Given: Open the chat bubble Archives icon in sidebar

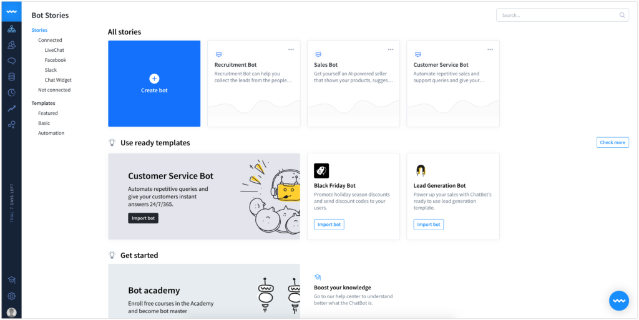Looking at the screenshot, I should point(11,61).
